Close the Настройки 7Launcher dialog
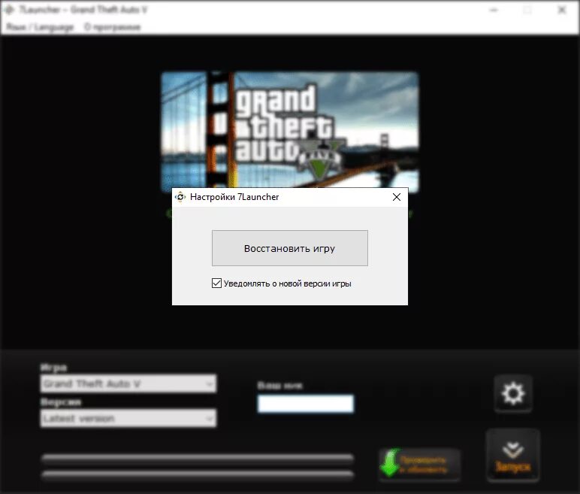Image resolution: width=580 pixels, height=494 pixels. [x=397, y=197]
